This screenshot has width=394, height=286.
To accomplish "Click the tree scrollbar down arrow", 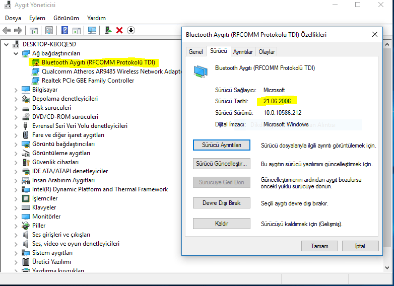I will [387, 268].
